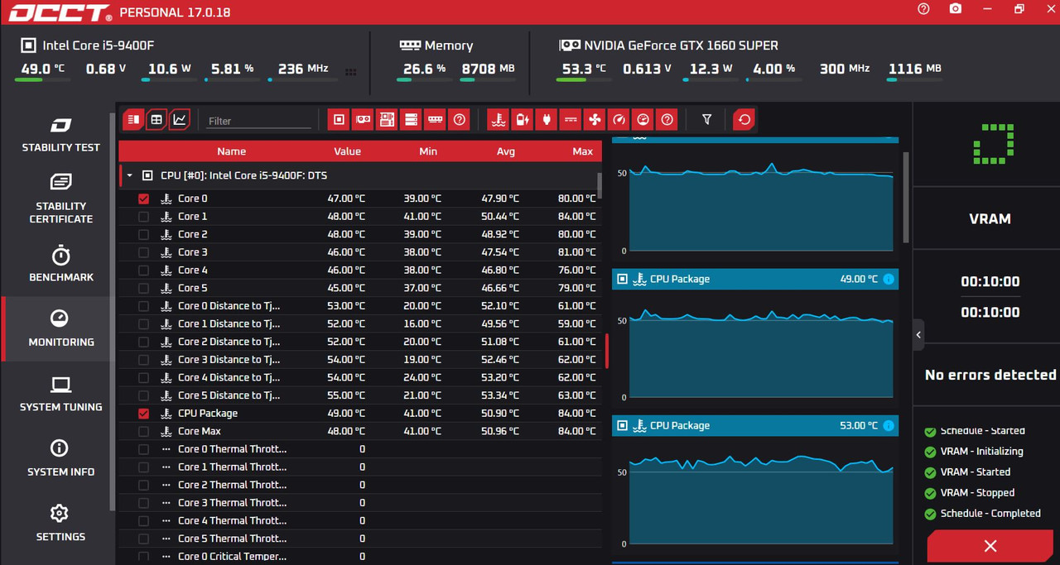Check the Core 2 checkbox
This screenshot has height=565, width=1060.
pos(143,234)
